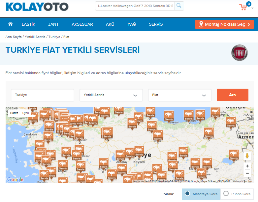Select the Street View pegman icon
The width and height of the screenshot is (258, 202).
[x=247, y=156]
